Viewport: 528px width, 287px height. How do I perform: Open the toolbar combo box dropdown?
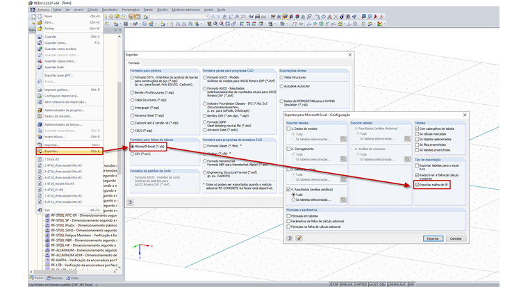click(207, 16)
